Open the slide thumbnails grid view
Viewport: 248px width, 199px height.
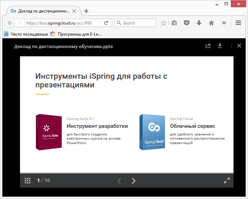point(28,180)
